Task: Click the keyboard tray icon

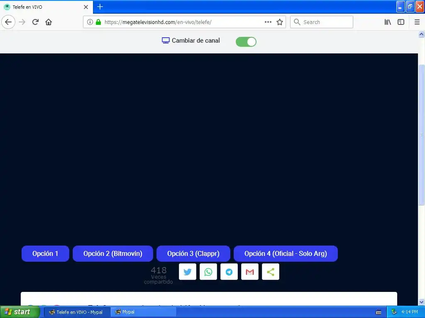Action: (379, 312)
